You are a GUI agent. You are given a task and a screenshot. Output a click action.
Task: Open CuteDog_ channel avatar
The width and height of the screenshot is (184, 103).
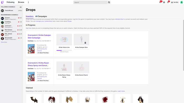2,22
